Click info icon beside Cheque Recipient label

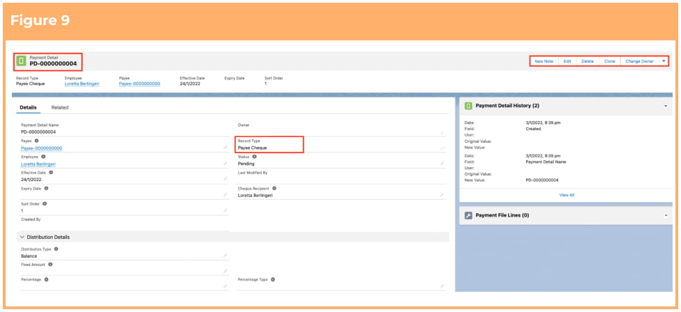coord(274,189)
